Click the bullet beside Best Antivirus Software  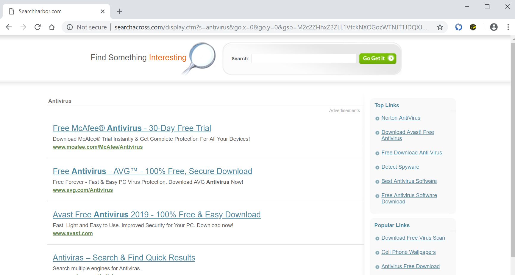[x=377, y=182]
